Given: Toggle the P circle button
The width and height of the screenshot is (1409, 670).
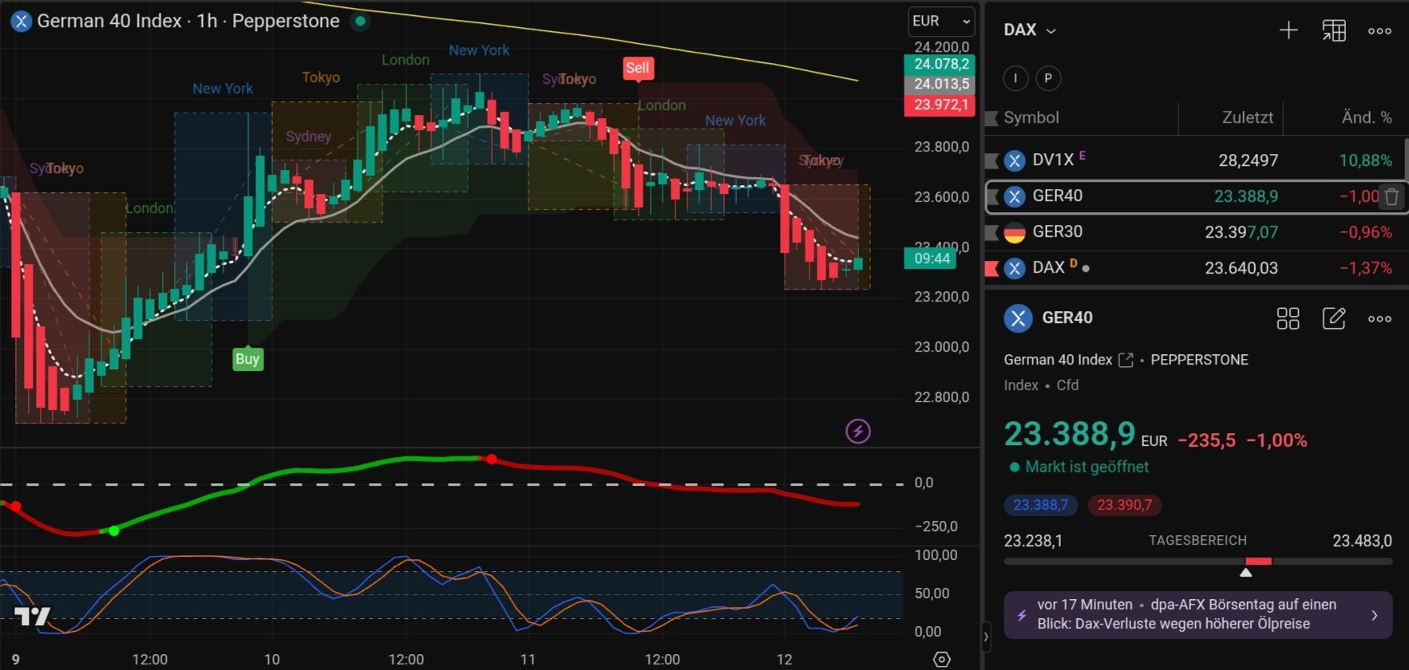Looking at the screenshot, I should click(1047, 78).
